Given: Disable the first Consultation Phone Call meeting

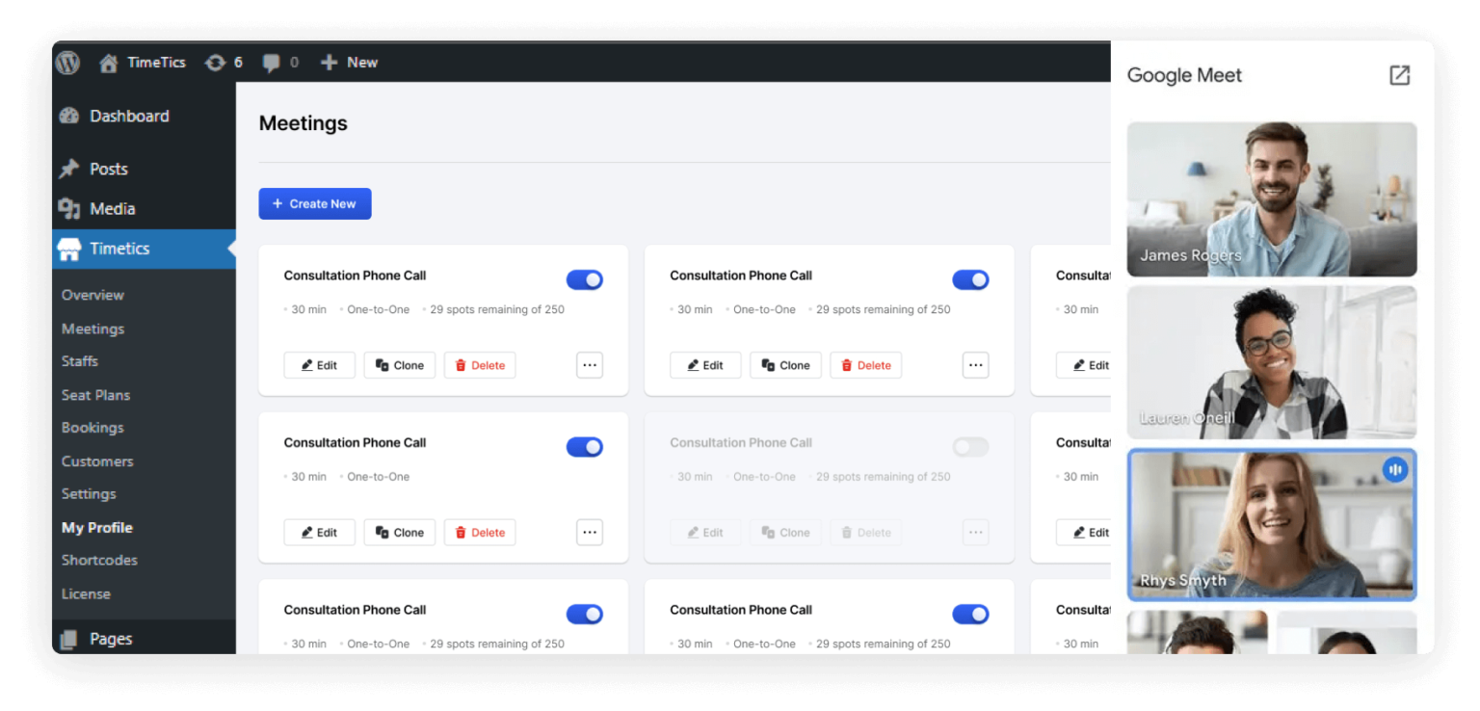Looking at the screenshot, I should [x=585, y=279].
